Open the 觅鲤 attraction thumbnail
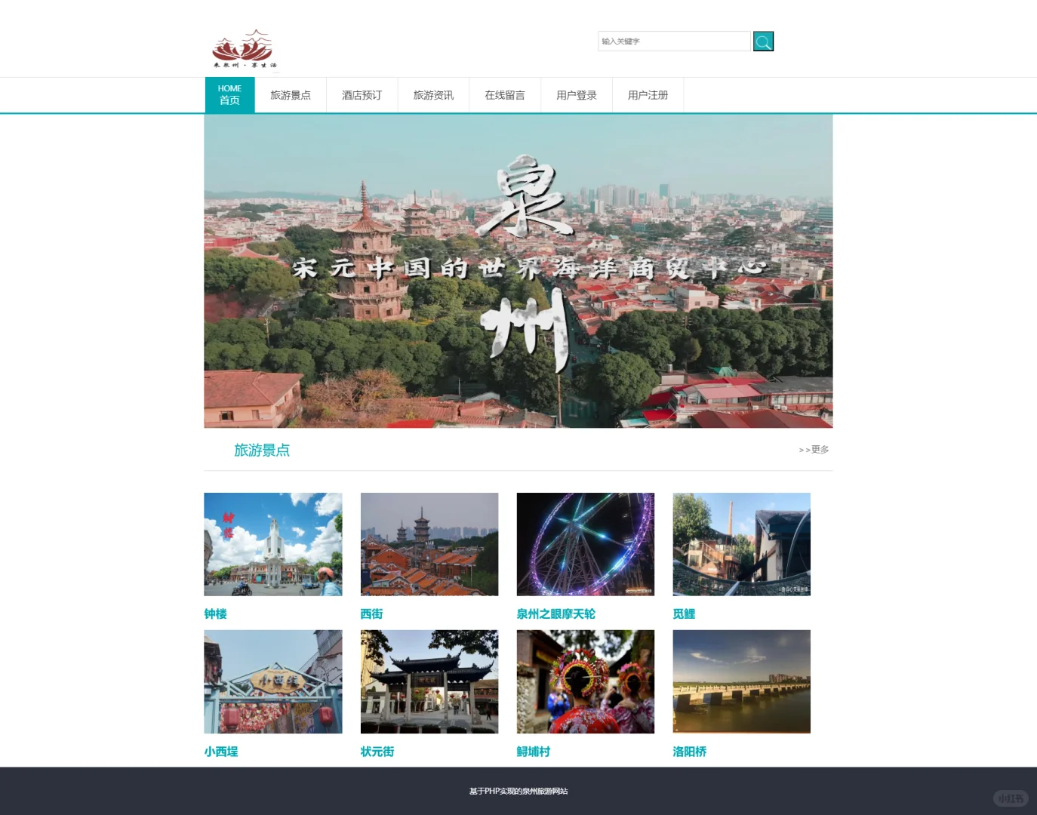 741,543
